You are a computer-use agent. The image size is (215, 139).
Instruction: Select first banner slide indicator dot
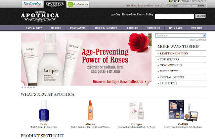click(22, 87)
